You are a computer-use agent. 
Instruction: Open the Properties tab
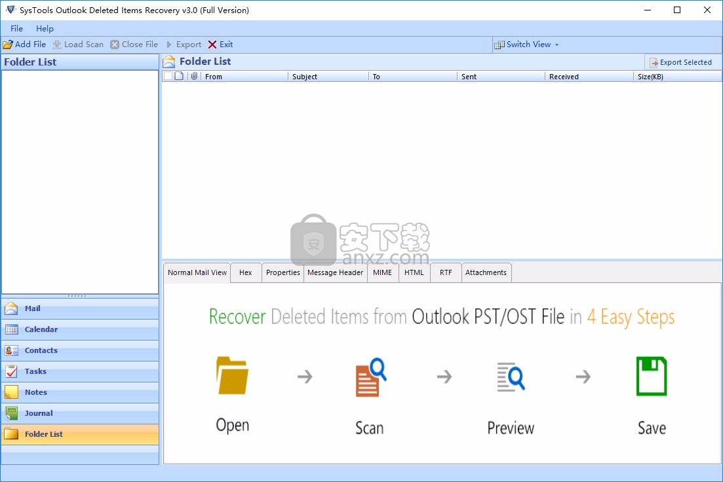click(283, 272)
